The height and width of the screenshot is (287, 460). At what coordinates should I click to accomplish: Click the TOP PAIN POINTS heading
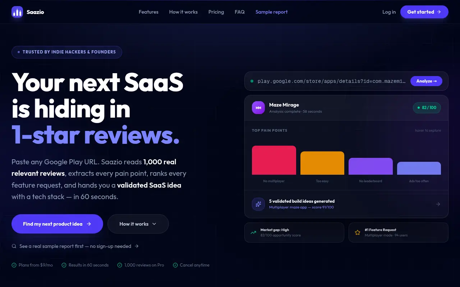(x=270, y=131)
